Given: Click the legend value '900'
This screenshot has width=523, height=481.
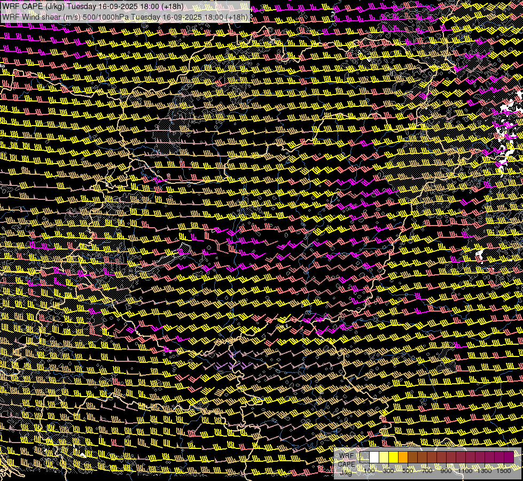Looking at the screenshot, I should [x=446, y=471].
